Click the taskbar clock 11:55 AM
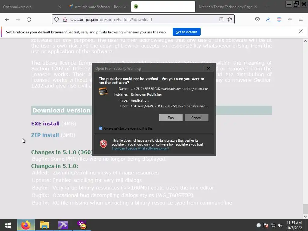 tap(294, 223)
